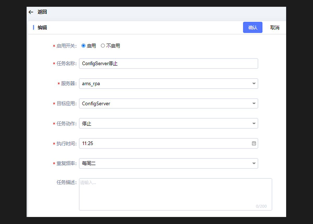Focus the 任务名称 input field

(x=168, y=64)
